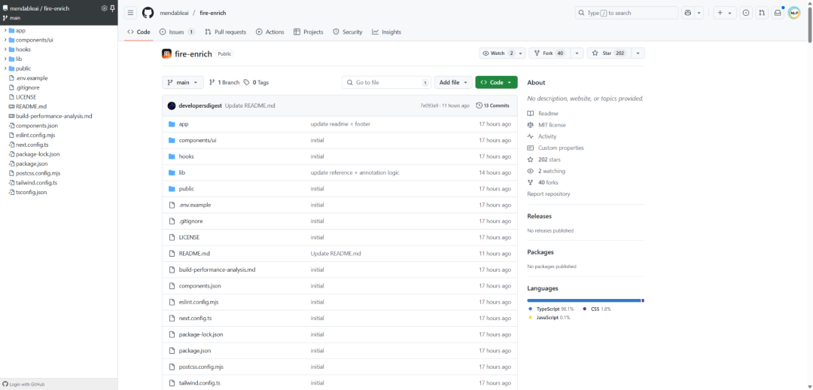This screenshot has width=813, height=390.
Task: Expand the hooks folder in sidebar tree
Action: [x=5, y=49]
